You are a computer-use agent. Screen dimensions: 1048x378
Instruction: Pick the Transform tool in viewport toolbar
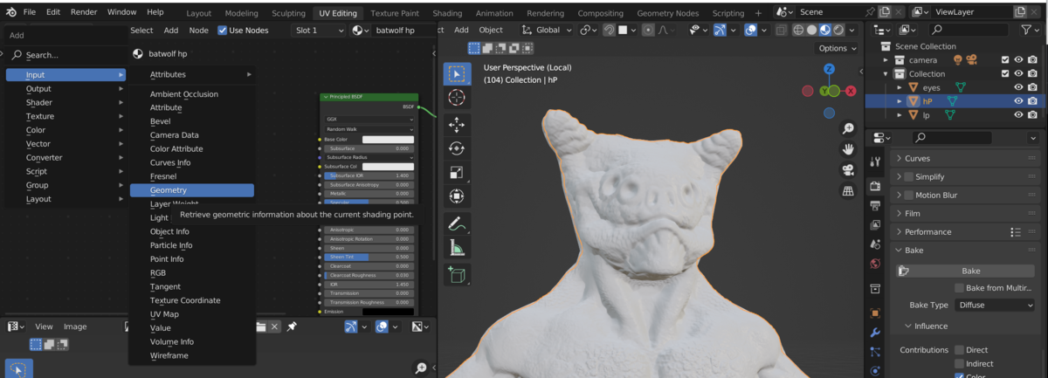pos(457,196)
